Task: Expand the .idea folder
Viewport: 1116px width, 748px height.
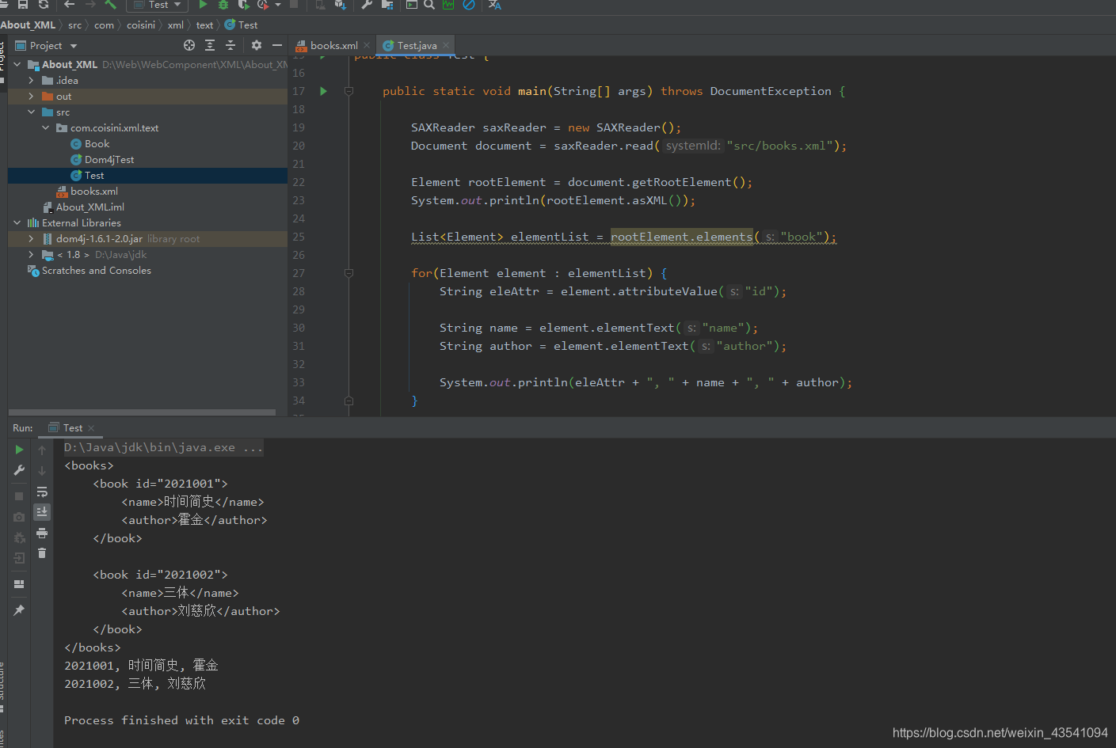Action: pyautogui.click(x=31, y=80)
